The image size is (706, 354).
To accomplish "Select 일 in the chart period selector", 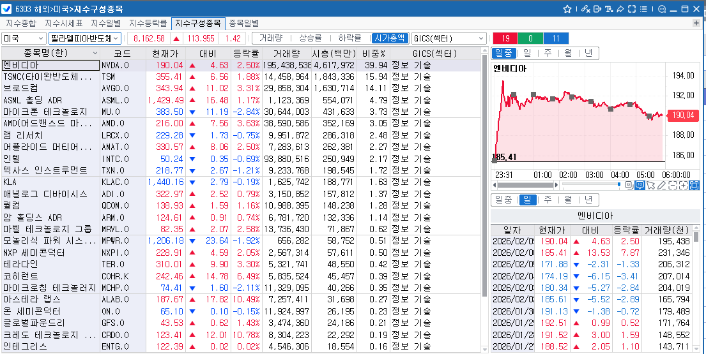I will click(527, 53).
